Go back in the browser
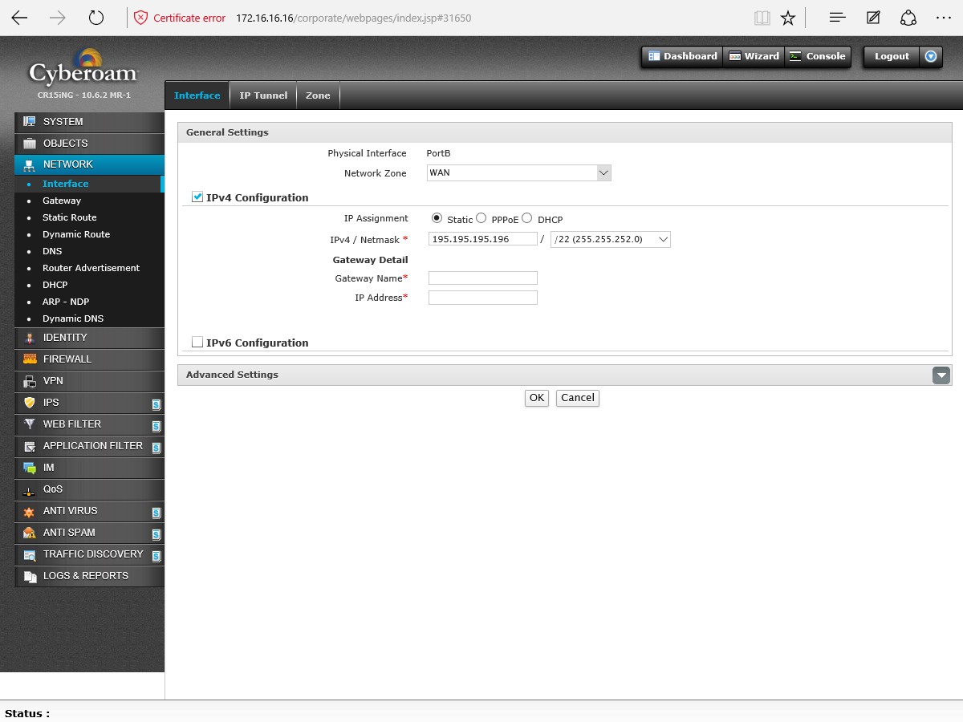The image size is (963, 722). (19, 18)
